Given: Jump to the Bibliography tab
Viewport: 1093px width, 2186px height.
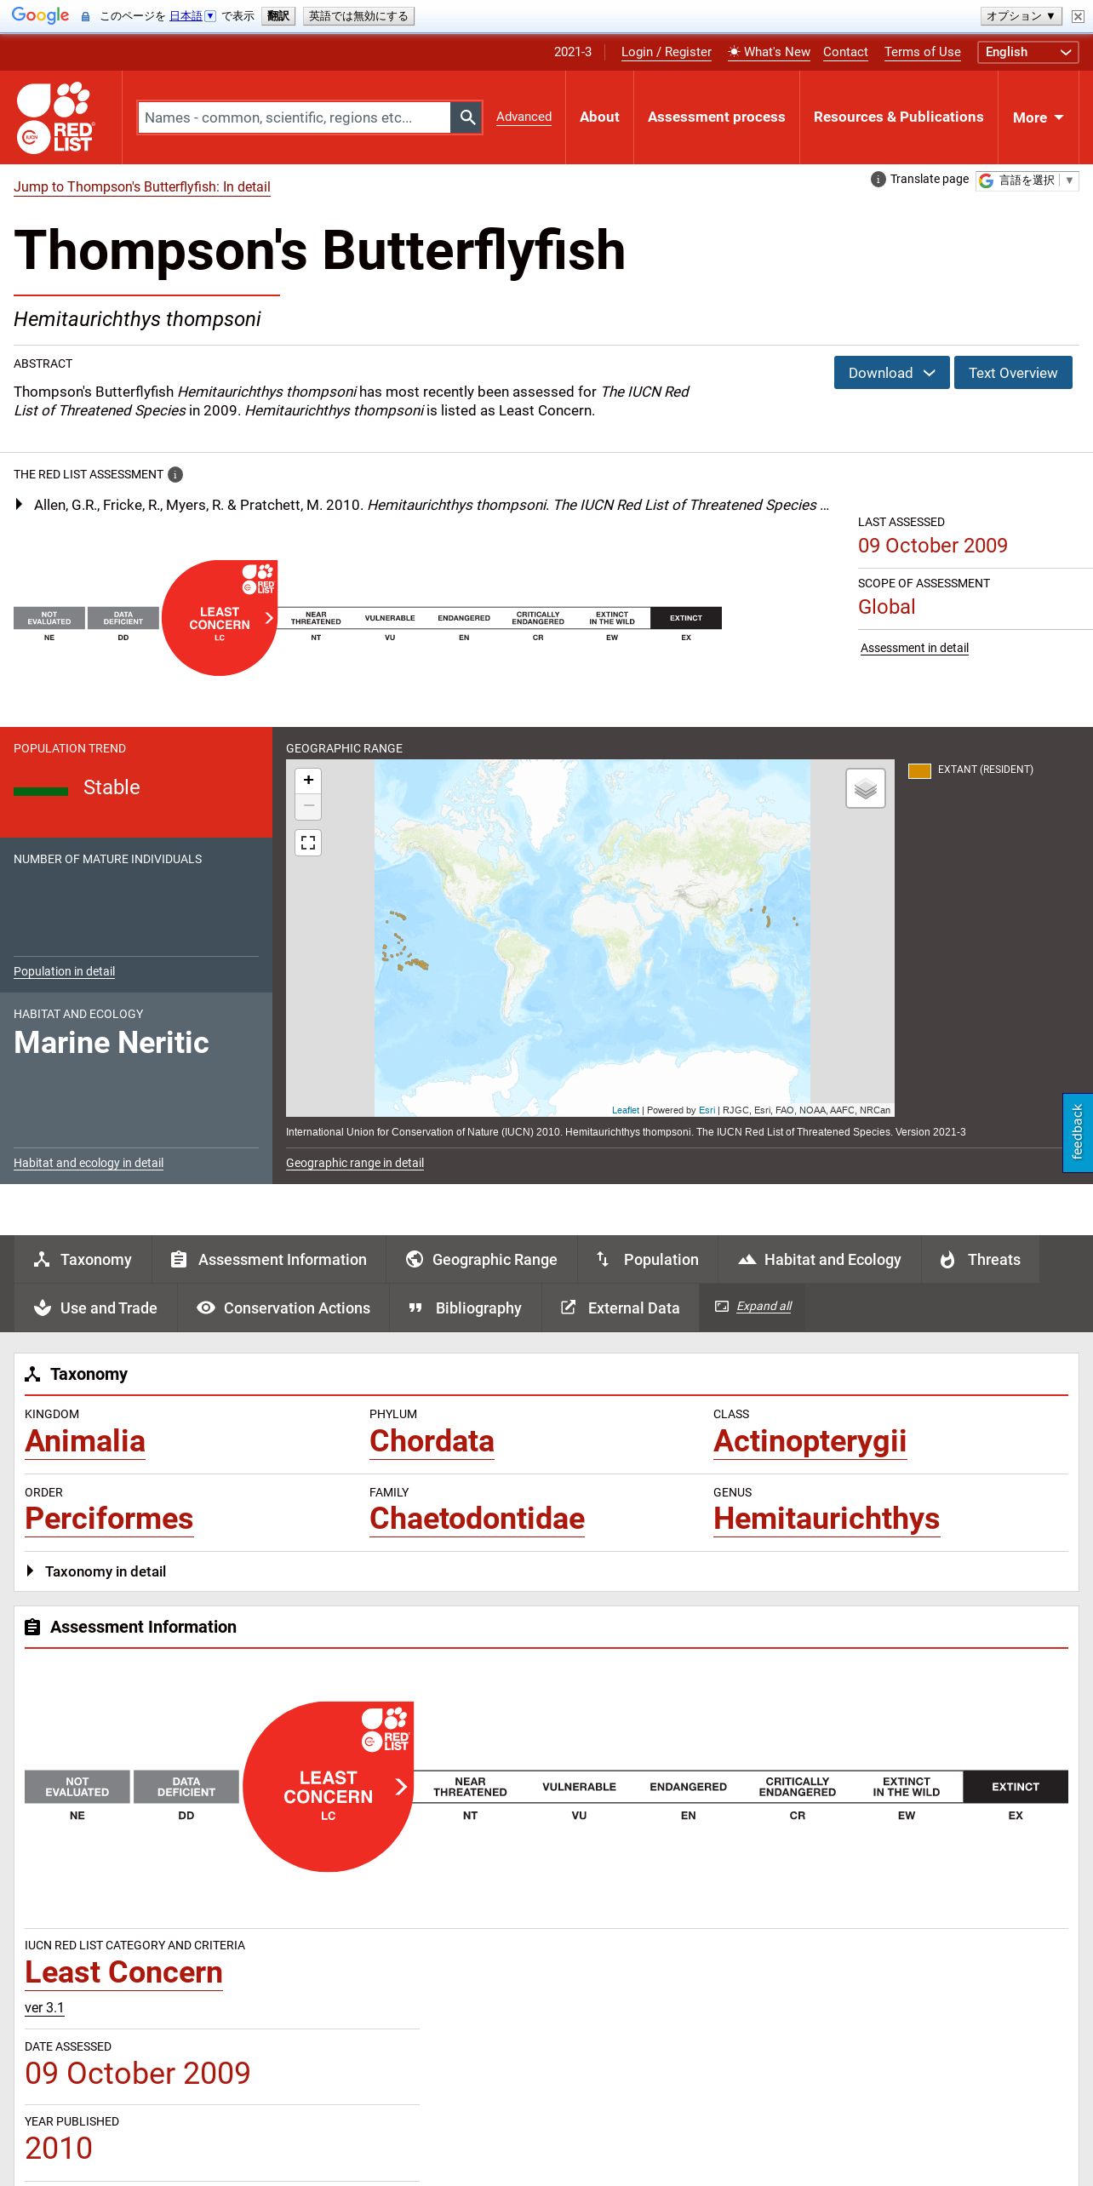Looking at the screenshot, I should [x=466, y=1308].
